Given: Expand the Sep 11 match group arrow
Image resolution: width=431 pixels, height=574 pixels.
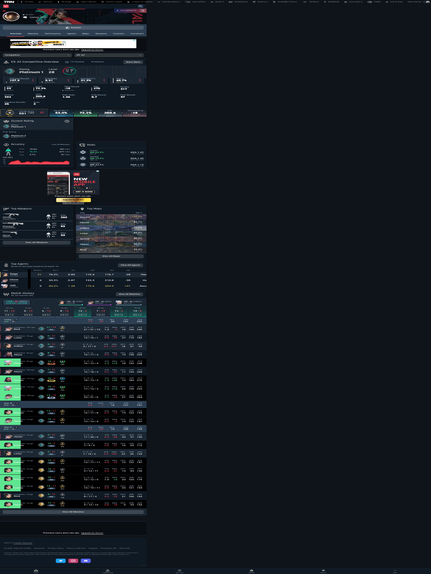Looking at the screenshot, I should (17, 427).
